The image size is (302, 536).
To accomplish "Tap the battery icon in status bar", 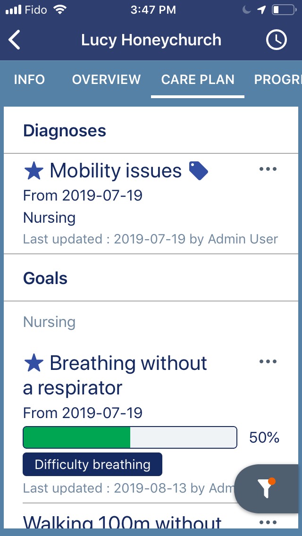I will click(x=283, y=10).
